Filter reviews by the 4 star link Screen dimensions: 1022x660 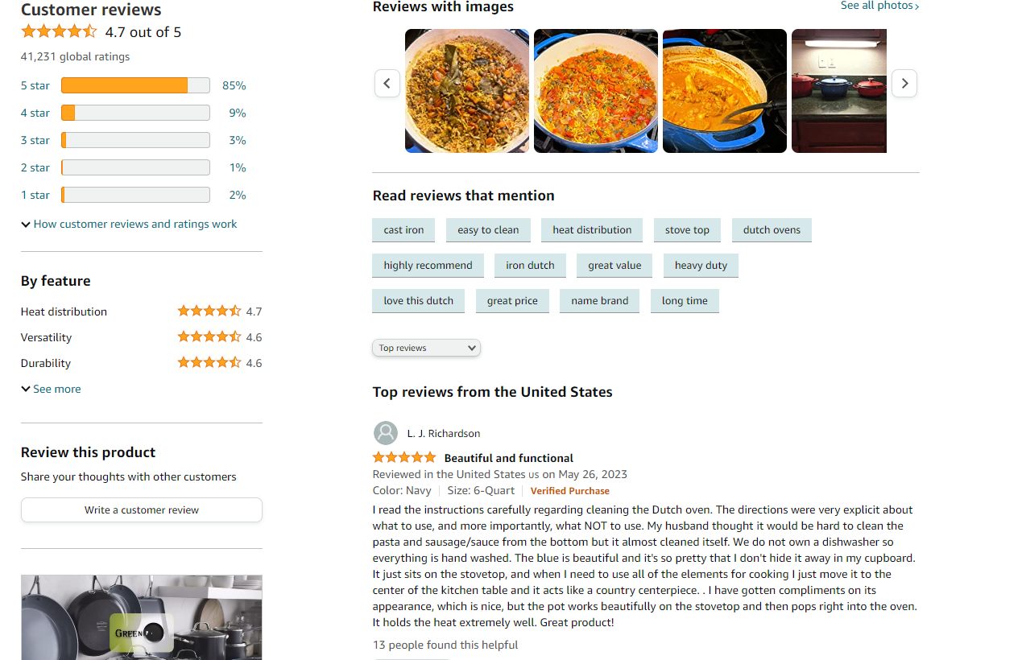tap(35, 113)
